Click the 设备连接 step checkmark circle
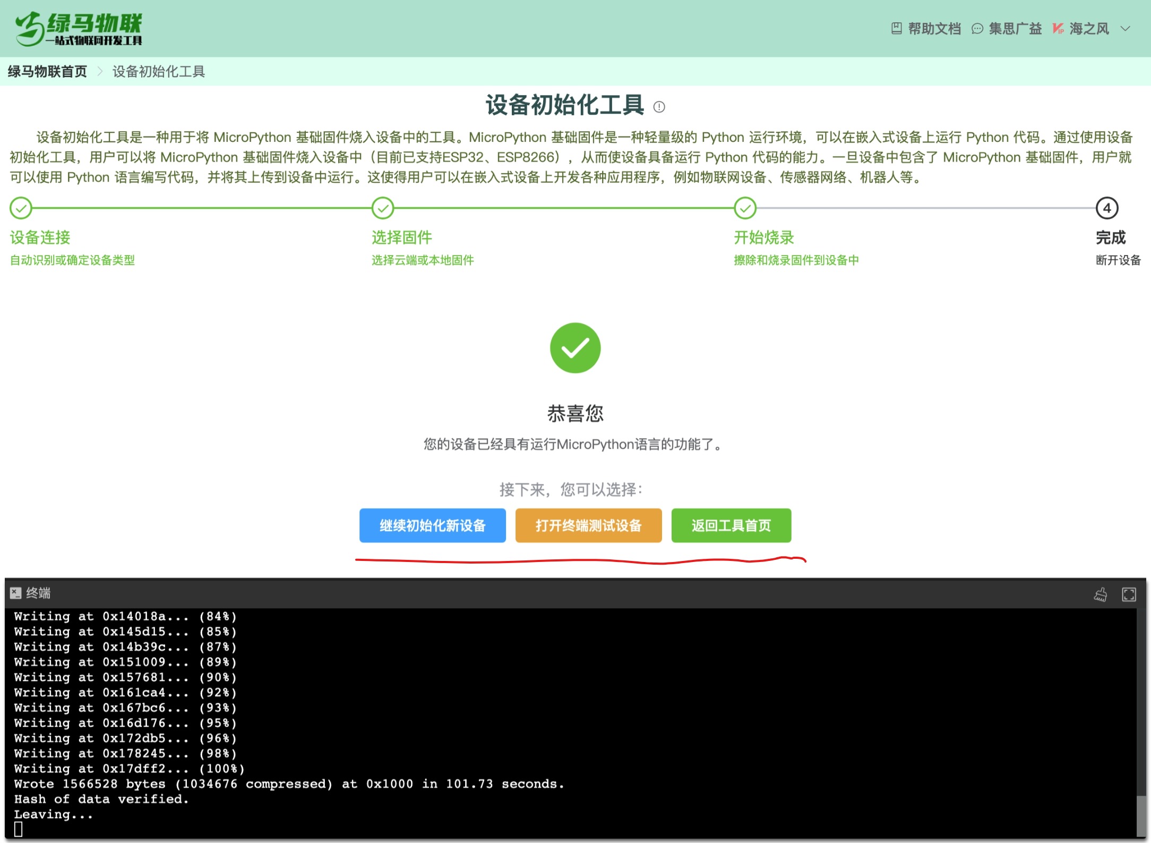The image size is (1151, 843). (21, 208)
